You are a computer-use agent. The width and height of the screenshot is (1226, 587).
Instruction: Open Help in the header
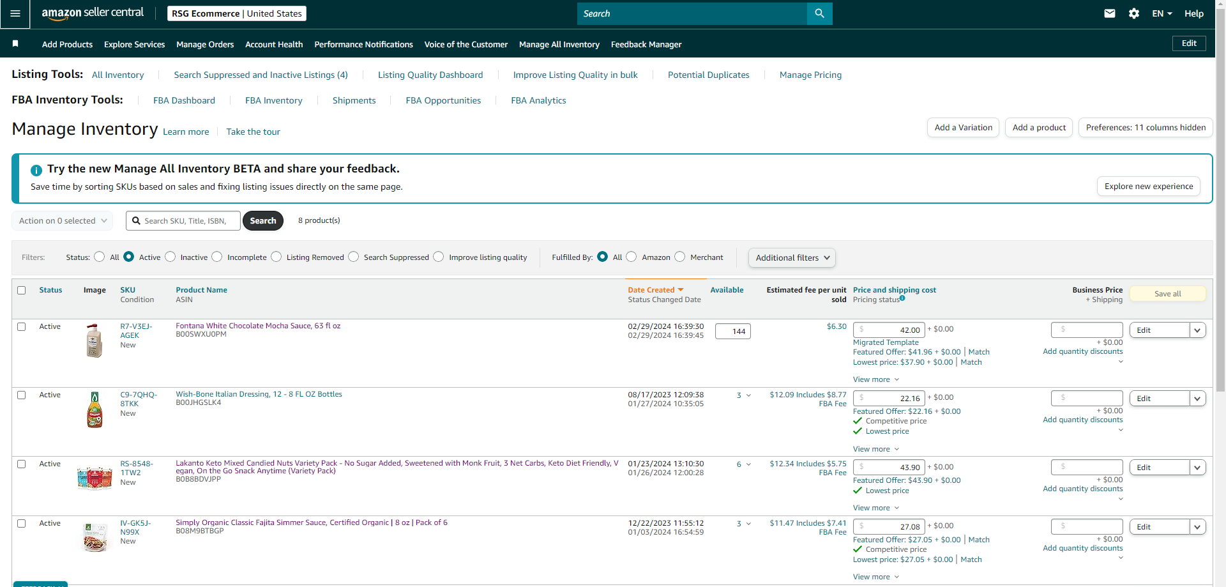[x=1193, y=13]
